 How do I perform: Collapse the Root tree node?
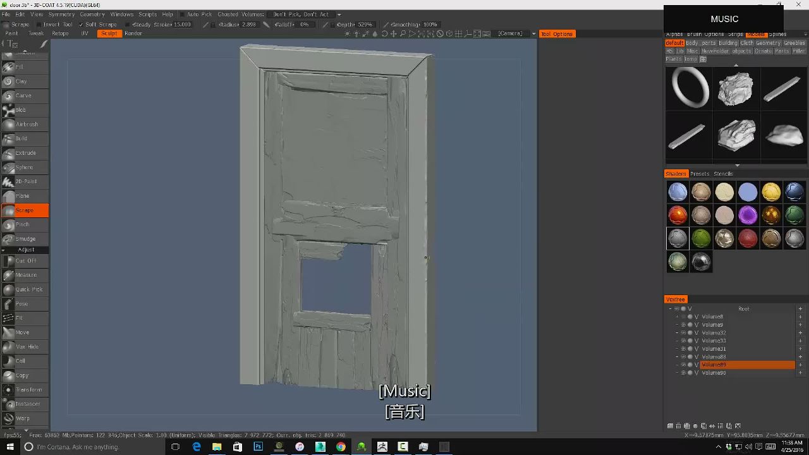point(670,309)
